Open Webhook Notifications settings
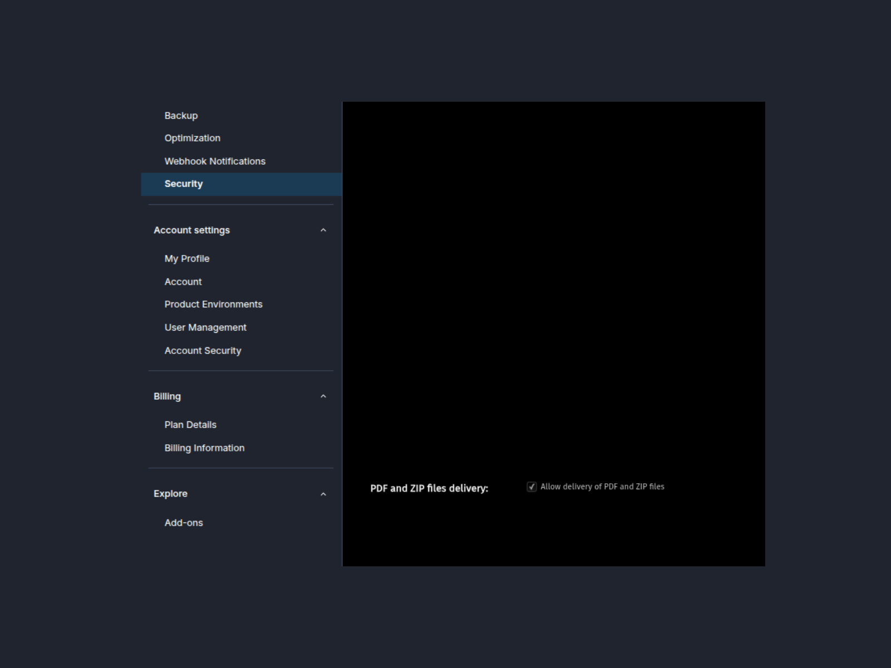The width and height of the screenshot is (891, 668). click(215, 161)
